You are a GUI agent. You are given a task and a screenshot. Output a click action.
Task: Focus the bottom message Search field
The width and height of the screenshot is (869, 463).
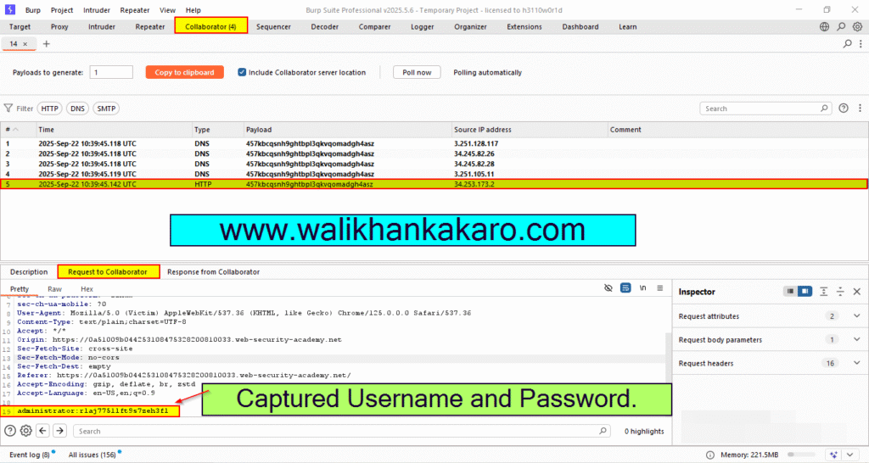[x=341, y=431]
